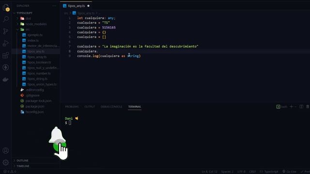Open the Explorer view in activity bar
This screenshot has height=174, width=310.
(6, 8)
